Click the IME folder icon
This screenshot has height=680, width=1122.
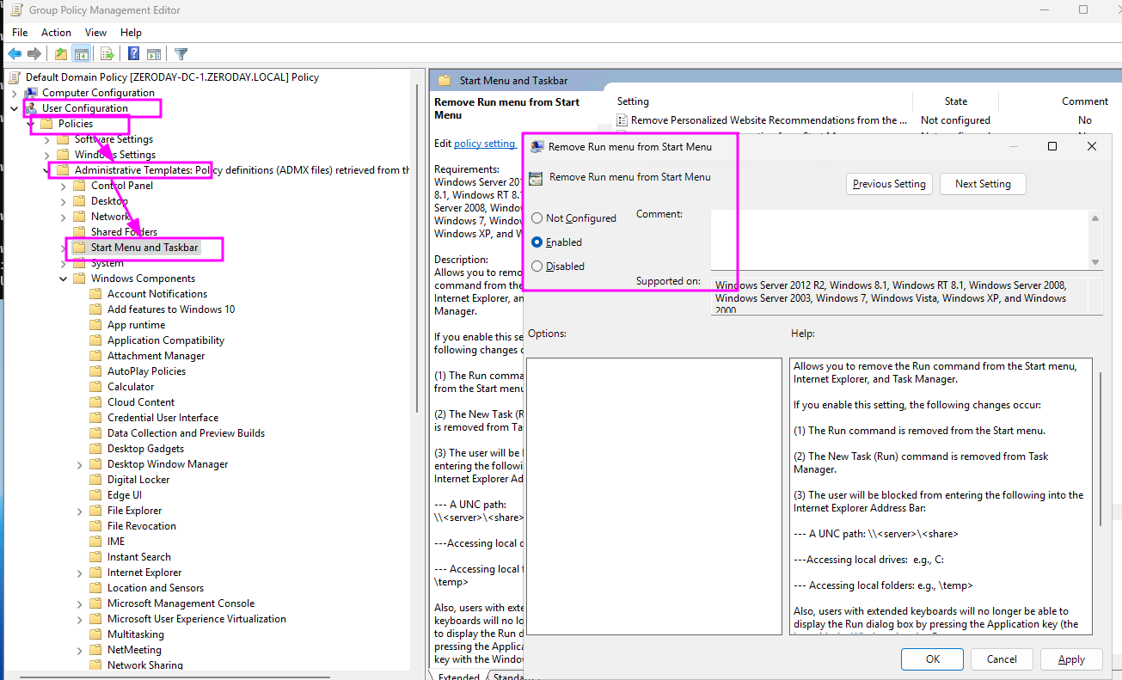pyautogui.click(x=96, y=542)
